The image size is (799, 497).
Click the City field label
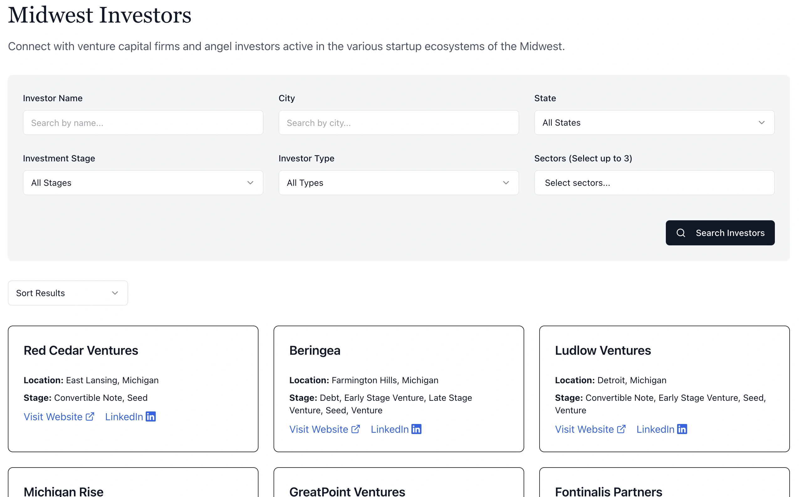287,98
